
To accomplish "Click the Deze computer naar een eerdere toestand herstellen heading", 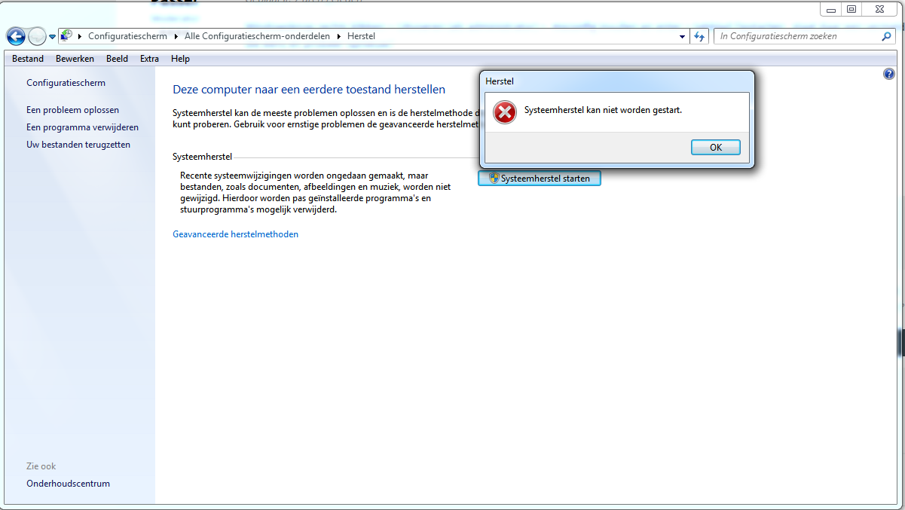I will (309, 90).
